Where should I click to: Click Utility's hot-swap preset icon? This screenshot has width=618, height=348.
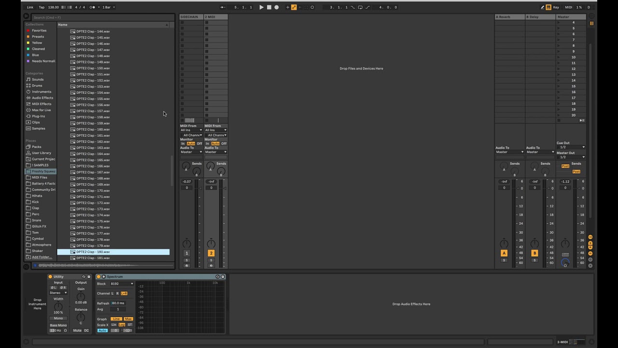click(x=84, y=277)
